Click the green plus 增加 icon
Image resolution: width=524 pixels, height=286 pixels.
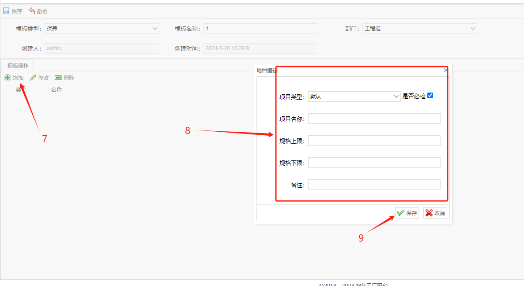[8, 78]
